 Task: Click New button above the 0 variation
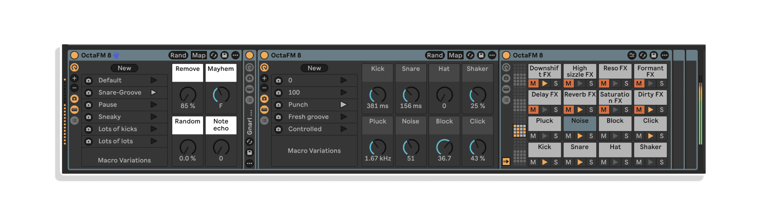[314, 68]
